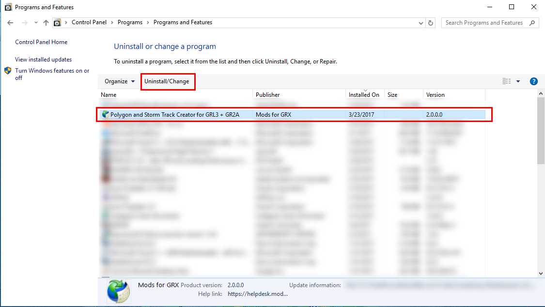Open Control Panel Home
The width and height of the screenshot is (545, 307).
(x=41, y=42)
